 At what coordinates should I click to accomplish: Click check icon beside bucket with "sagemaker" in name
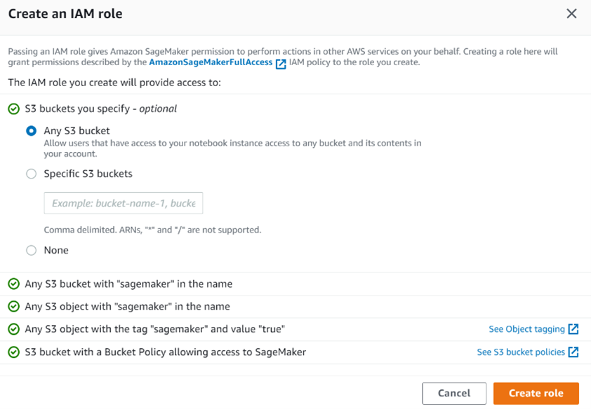point(14,284)
